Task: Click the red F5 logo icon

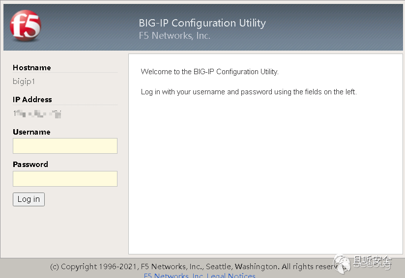Action: tap(26, 26)
